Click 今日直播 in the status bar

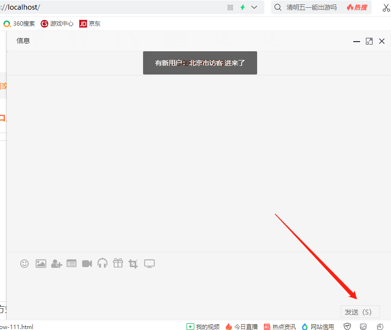tap(242, 327)
